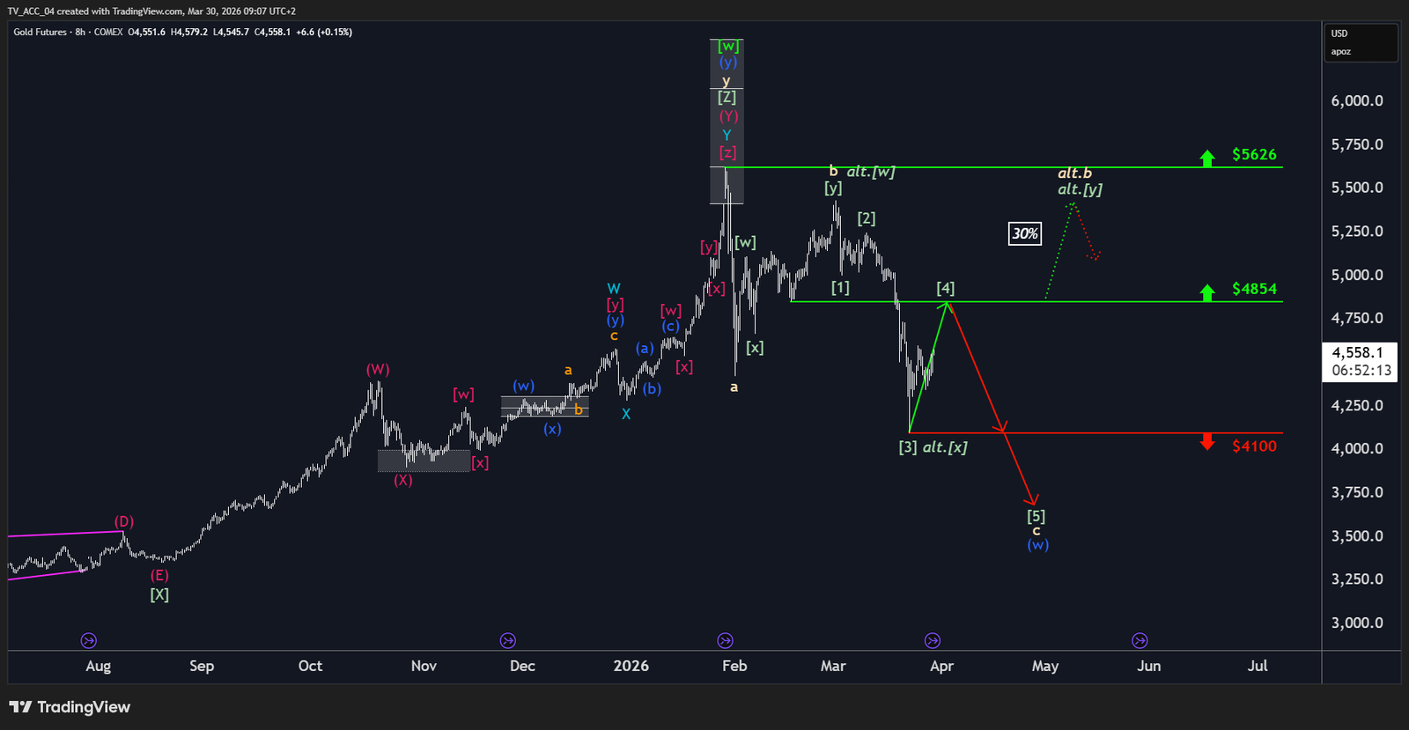Click the purple event marker above Aug
1409x730 pixels.
coord(88,640)
